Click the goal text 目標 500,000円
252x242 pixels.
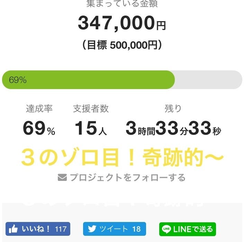coord(122,45)
